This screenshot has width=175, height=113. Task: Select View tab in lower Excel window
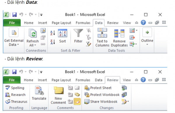tap(127, 80)
